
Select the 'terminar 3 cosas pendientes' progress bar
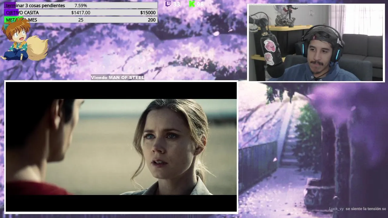coord(81,5)
